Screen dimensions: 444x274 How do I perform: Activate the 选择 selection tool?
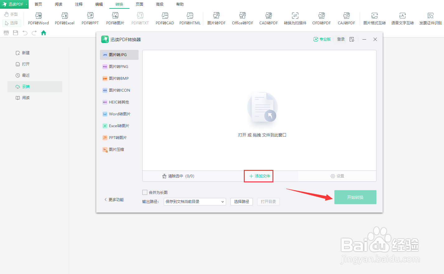(x=12, y=23)
